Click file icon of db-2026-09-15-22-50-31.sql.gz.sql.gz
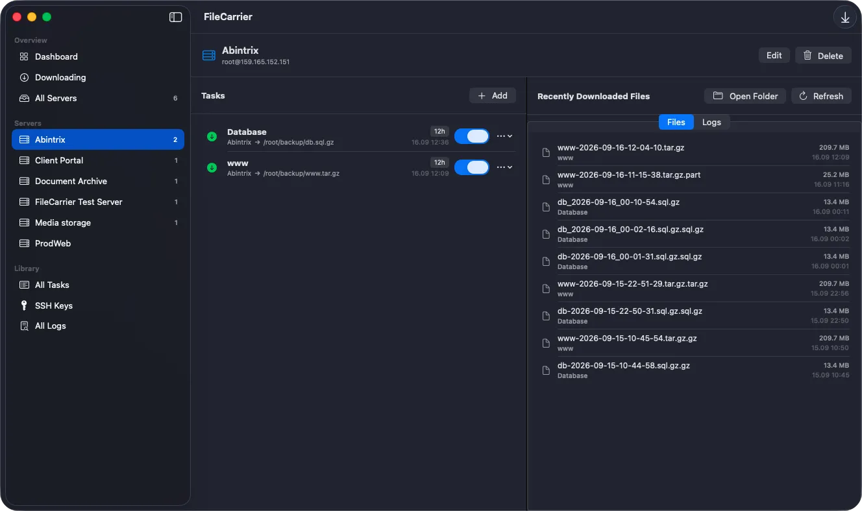Viewport: 862px width, 511px height. 546,316
